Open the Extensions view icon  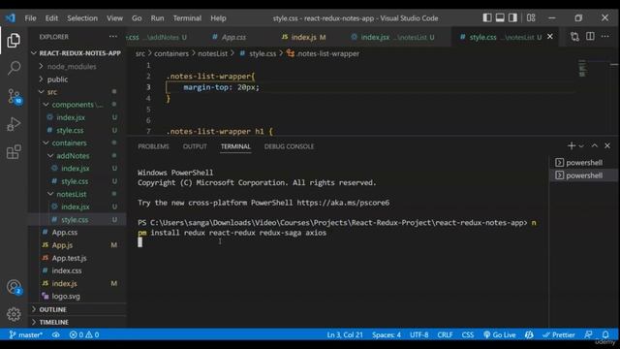(14, 152)
